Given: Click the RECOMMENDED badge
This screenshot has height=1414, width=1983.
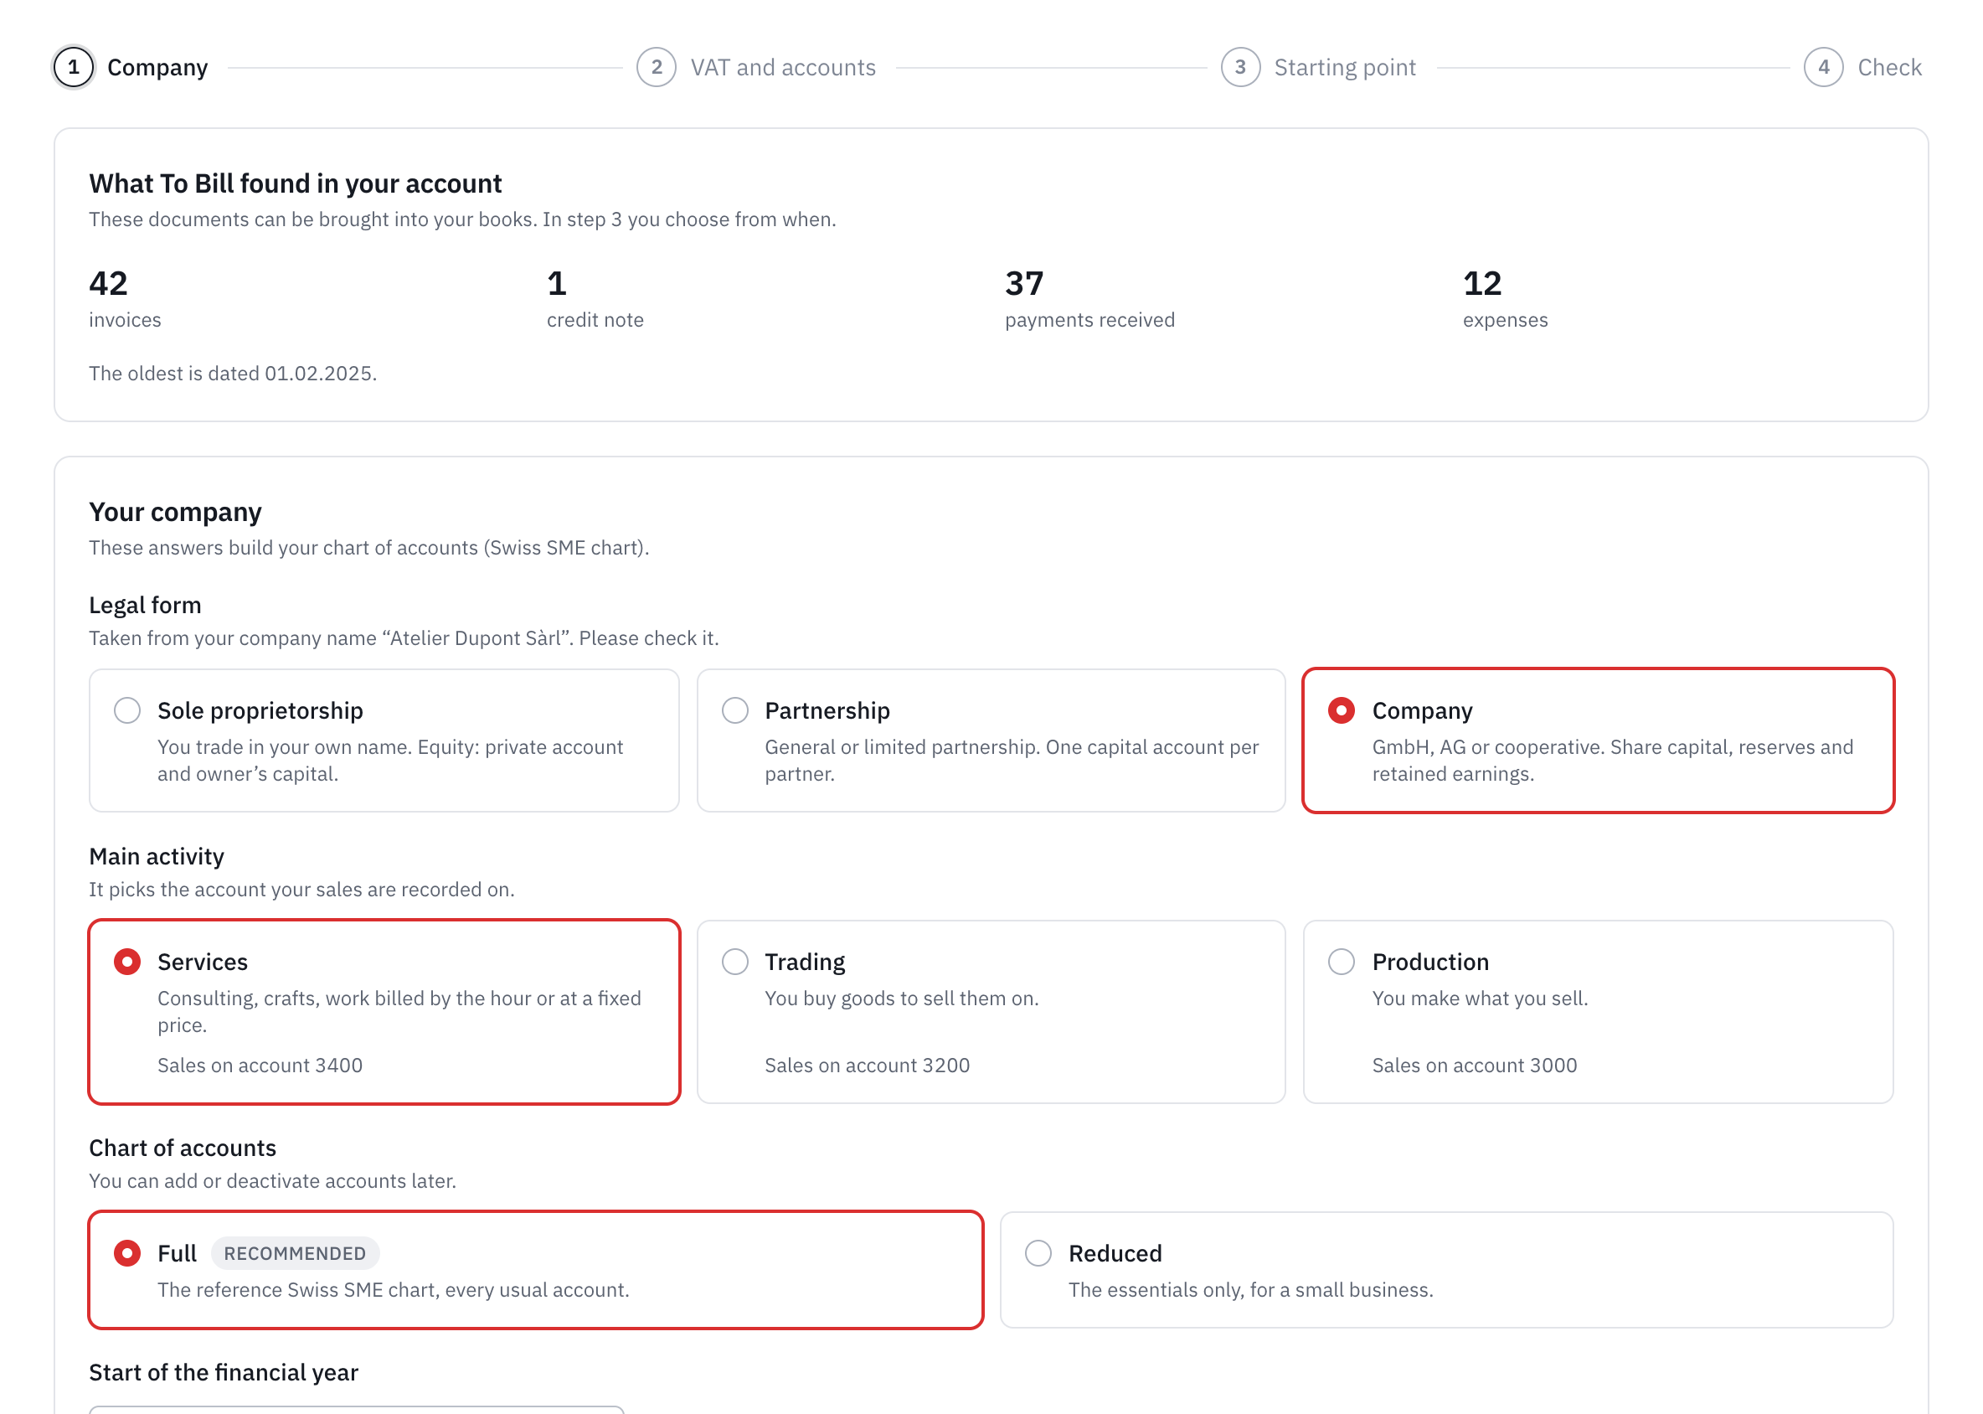Looking at the screenshot, I should 294,1253.
